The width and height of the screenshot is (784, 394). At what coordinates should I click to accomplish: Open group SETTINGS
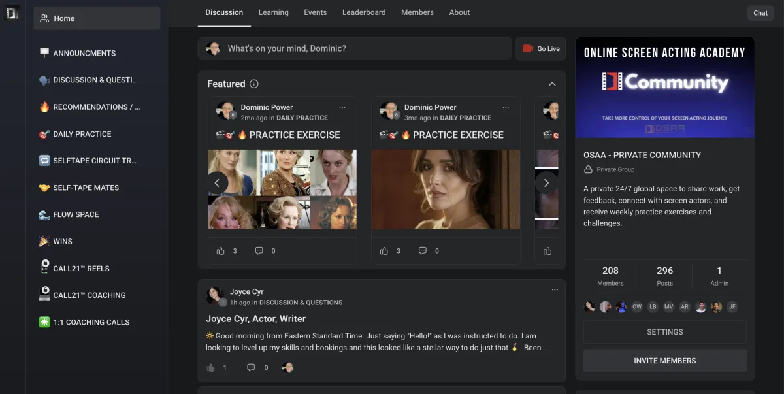pos(664,332)
